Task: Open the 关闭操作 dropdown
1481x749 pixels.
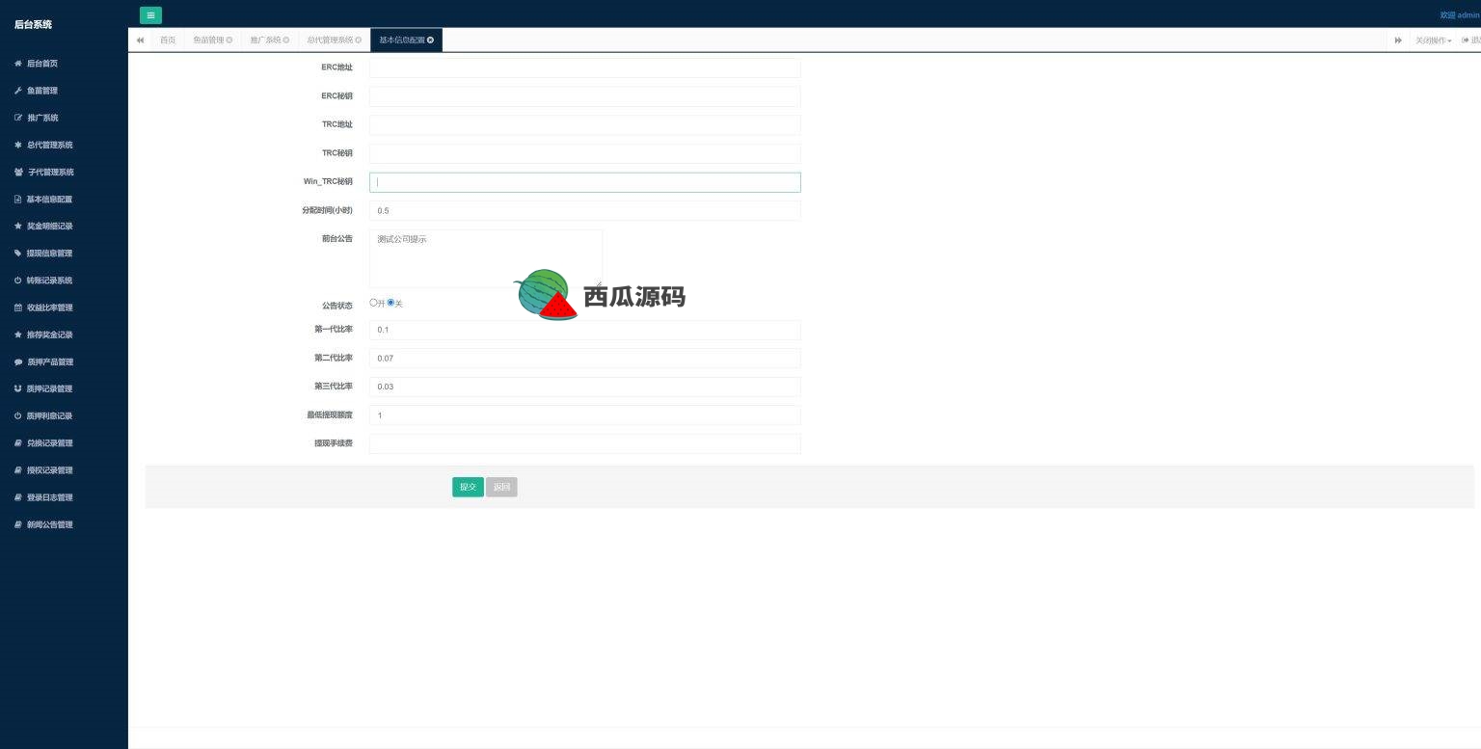Action: pyautogui.click(x=1433, y=40)
